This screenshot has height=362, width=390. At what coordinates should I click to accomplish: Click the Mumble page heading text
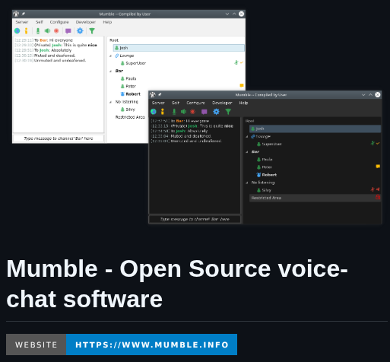[177, 284]
